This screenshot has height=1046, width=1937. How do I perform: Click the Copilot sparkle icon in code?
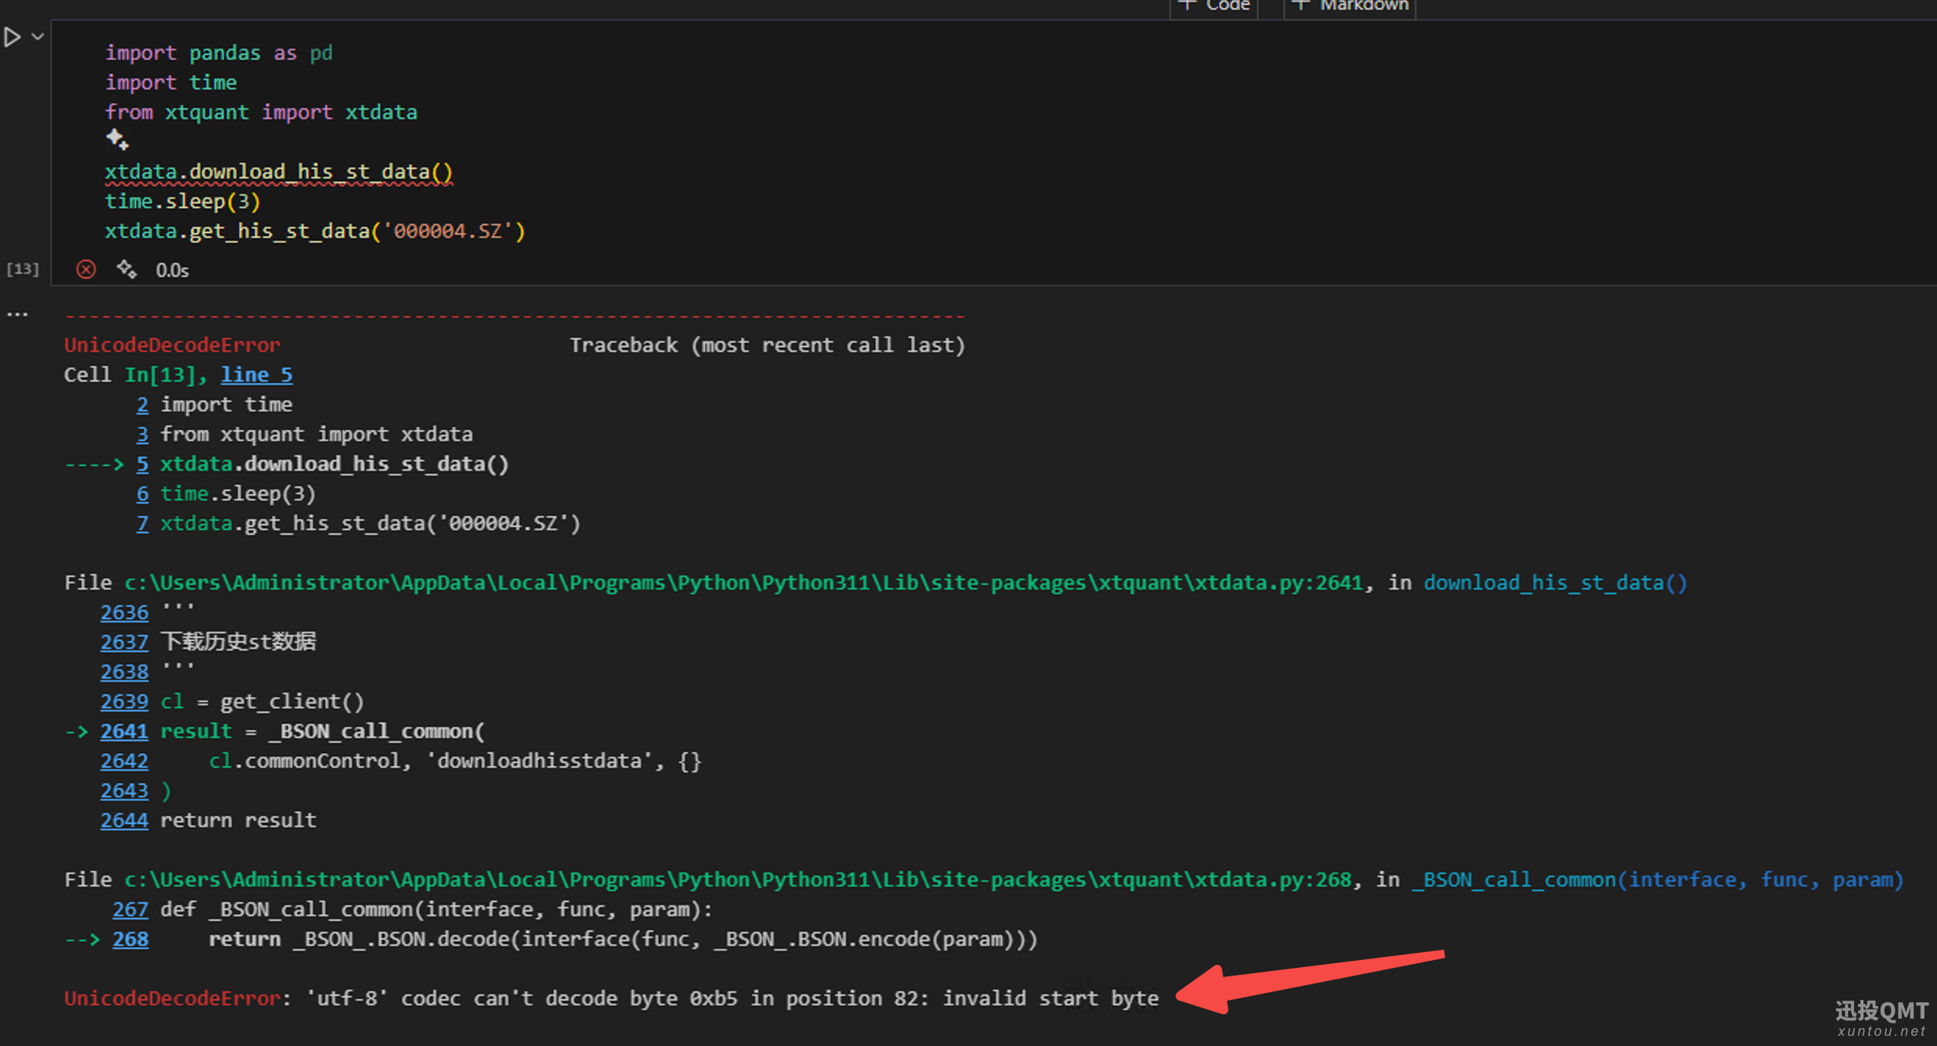[117, 141]
